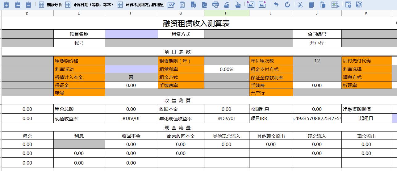Screen dimensions: 397x171
Task: Click the second picture icon with right flag
Action: [x=262, y=5]
